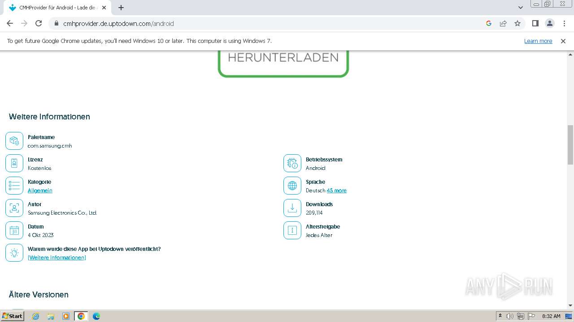View site info via padlock icon
The height and width of the screenshot is (322, 574).
[56, 23]
